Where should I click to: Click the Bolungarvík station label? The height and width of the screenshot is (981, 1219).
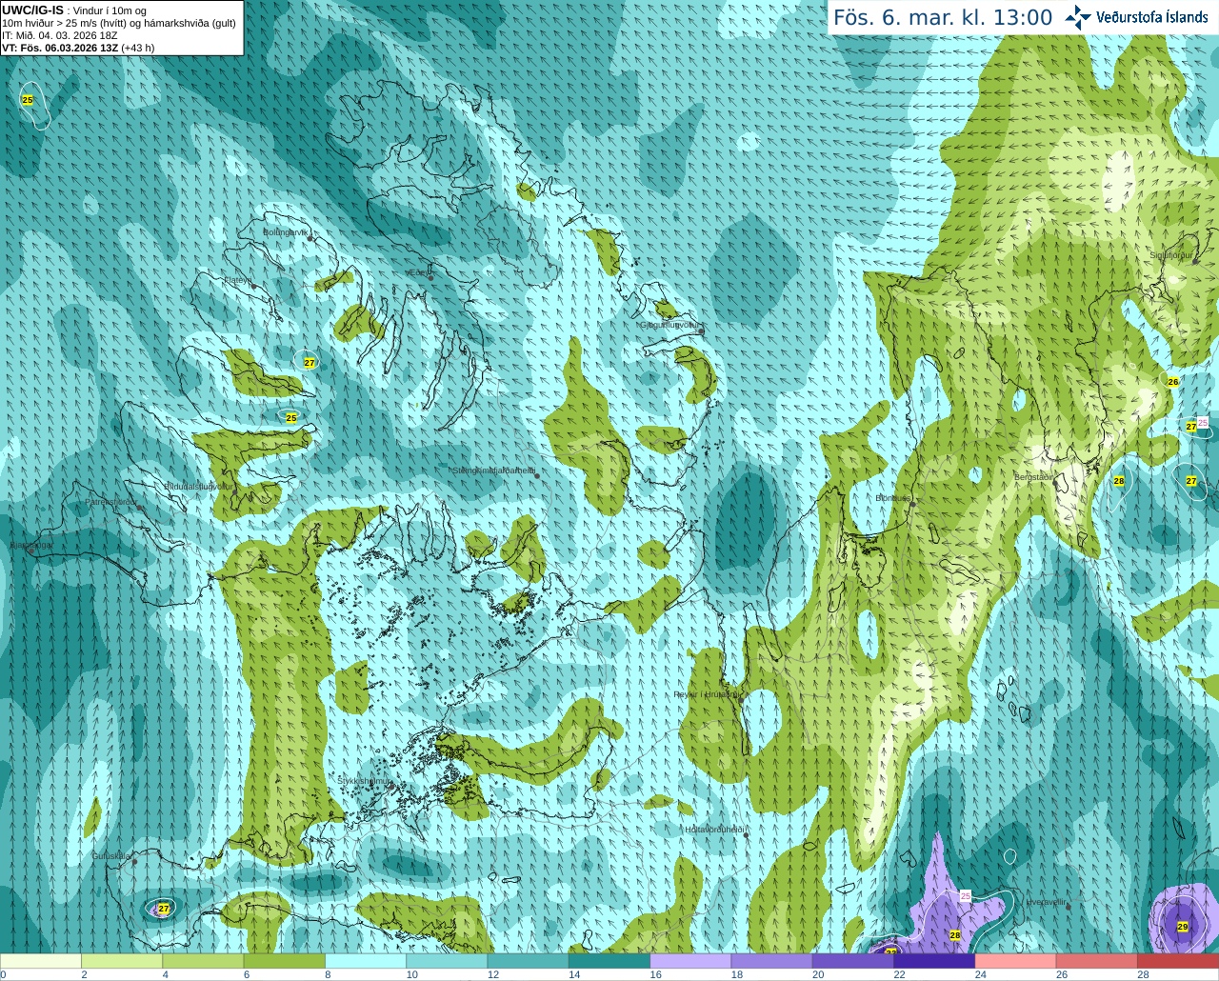pyautogui.click(x=284, y=232)
